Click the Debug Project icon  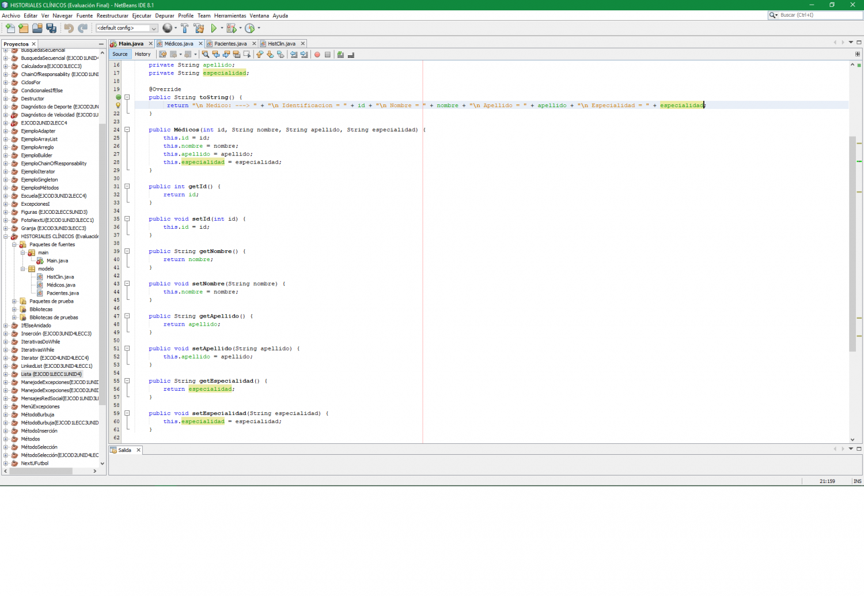point(231,28)
